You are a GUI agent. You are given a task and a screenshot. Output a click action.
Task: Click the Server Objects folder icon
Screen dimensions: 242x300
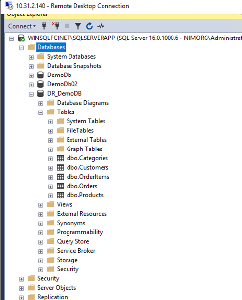31,288
